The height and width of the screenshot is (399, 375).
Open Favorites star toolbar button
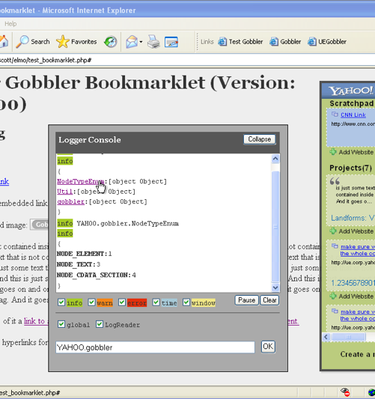coord(76,42)
